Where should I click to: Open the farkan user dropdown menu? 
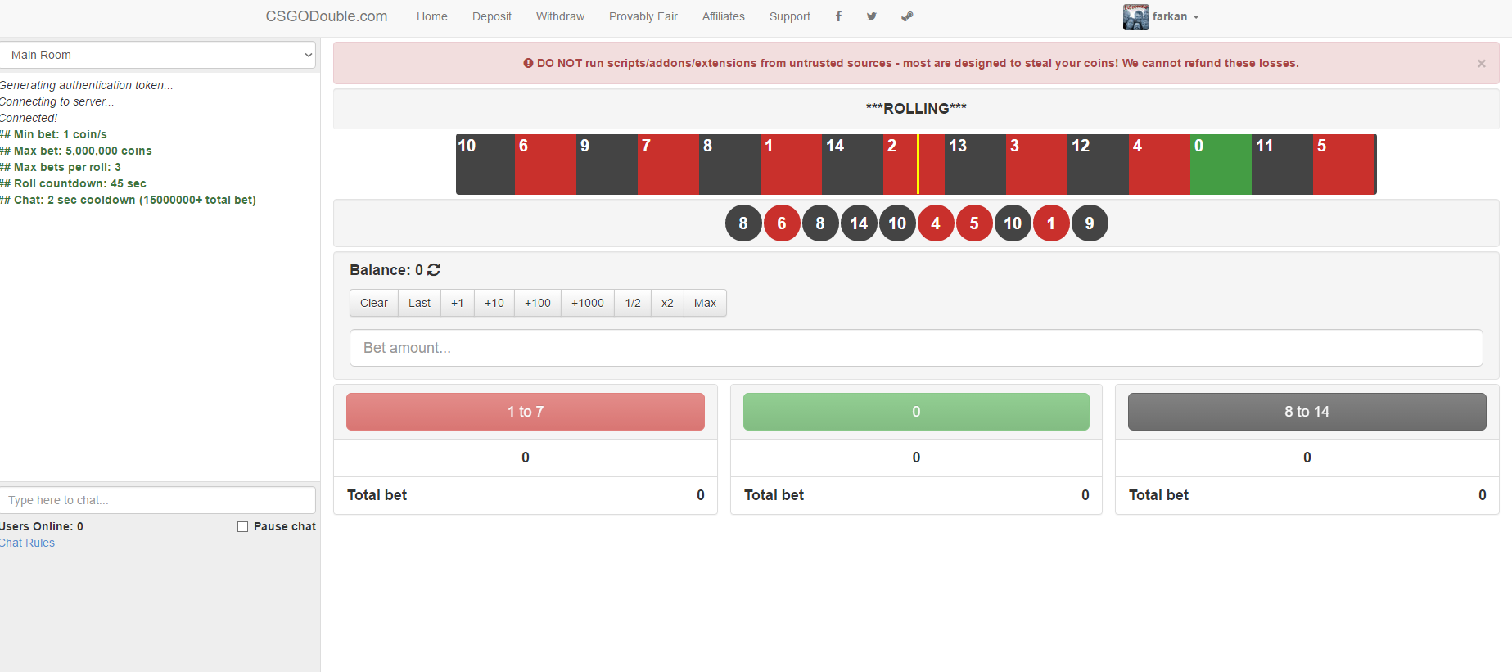tap(1176, 17)
